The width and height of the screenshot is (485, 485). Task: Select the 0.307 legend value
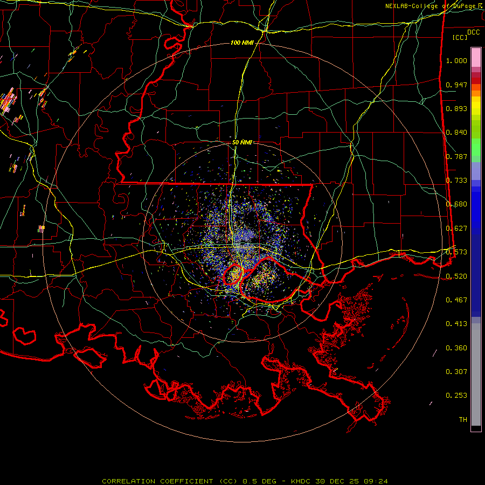click(456, 372)
